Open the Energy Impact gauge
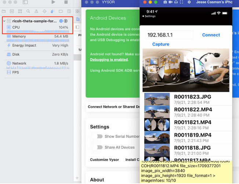This screenshot has height=184, width=239. click(37, 45)
